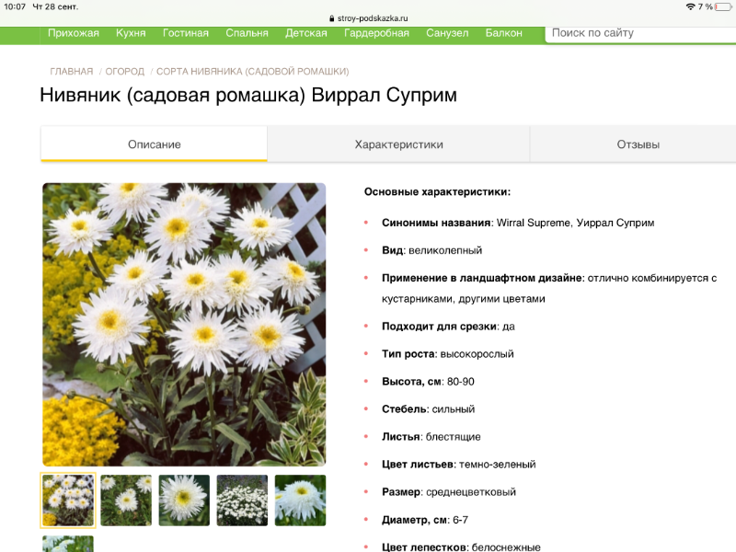Open Сорта нивяника breadcrumb link
The height and width of the screenshot is (552, 736).
click(x=252, y=71)
